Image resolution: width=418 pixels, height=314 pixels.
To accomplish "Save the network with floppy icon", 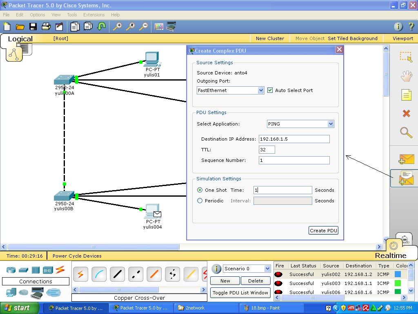I will pos(33,27).
